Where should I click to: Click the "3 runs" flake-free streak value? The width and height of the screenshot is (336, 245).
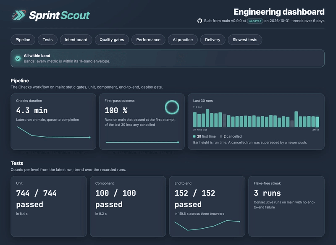coord(267,193)
